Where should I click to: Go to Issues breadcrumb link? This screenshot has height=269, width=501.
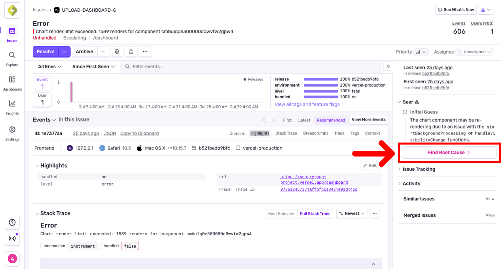coord(39,10)
